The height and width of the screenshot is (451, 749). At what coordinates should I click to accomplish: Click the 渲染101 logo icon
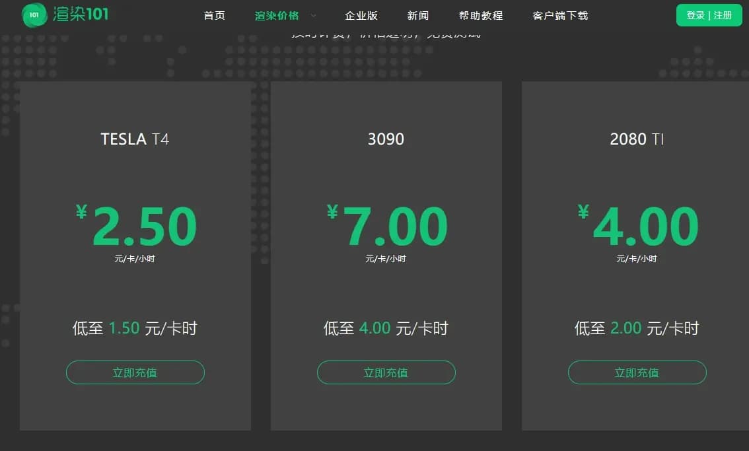34,15
